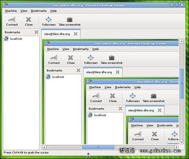Click app icon in second nested window titlebar

[47, 43]
